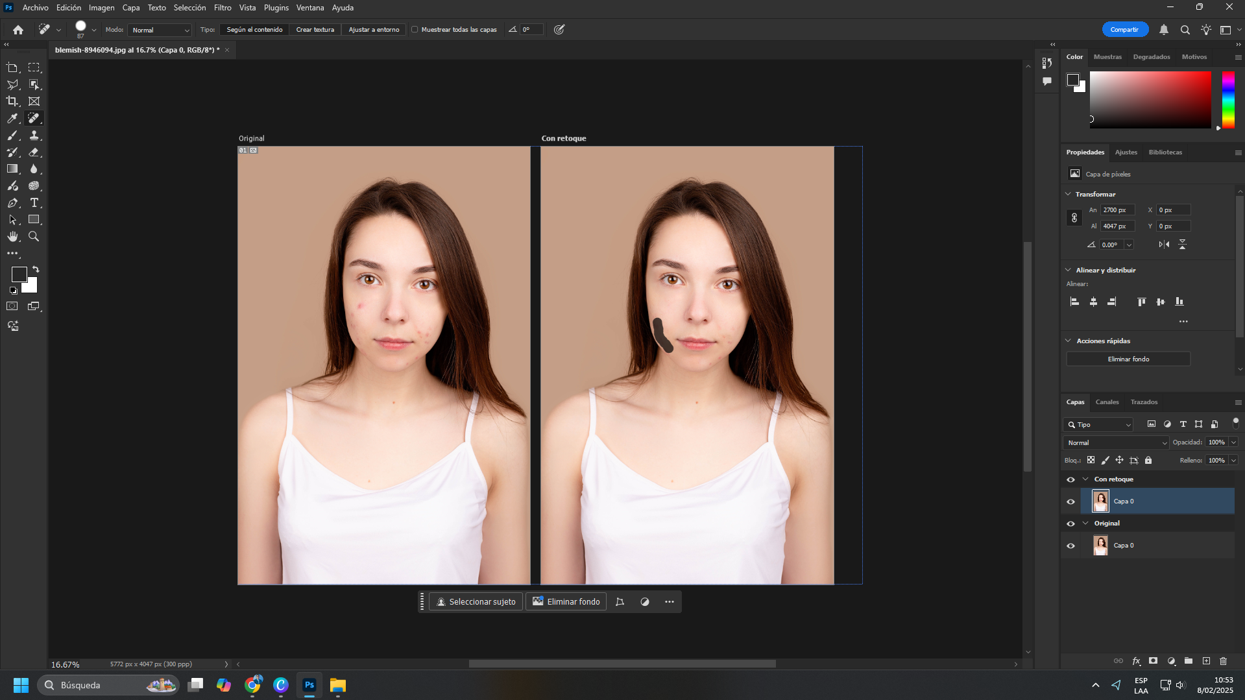Toggle the width-height link constraint
Viewport: 1245px width, 700px height.
click(1074, 218)
